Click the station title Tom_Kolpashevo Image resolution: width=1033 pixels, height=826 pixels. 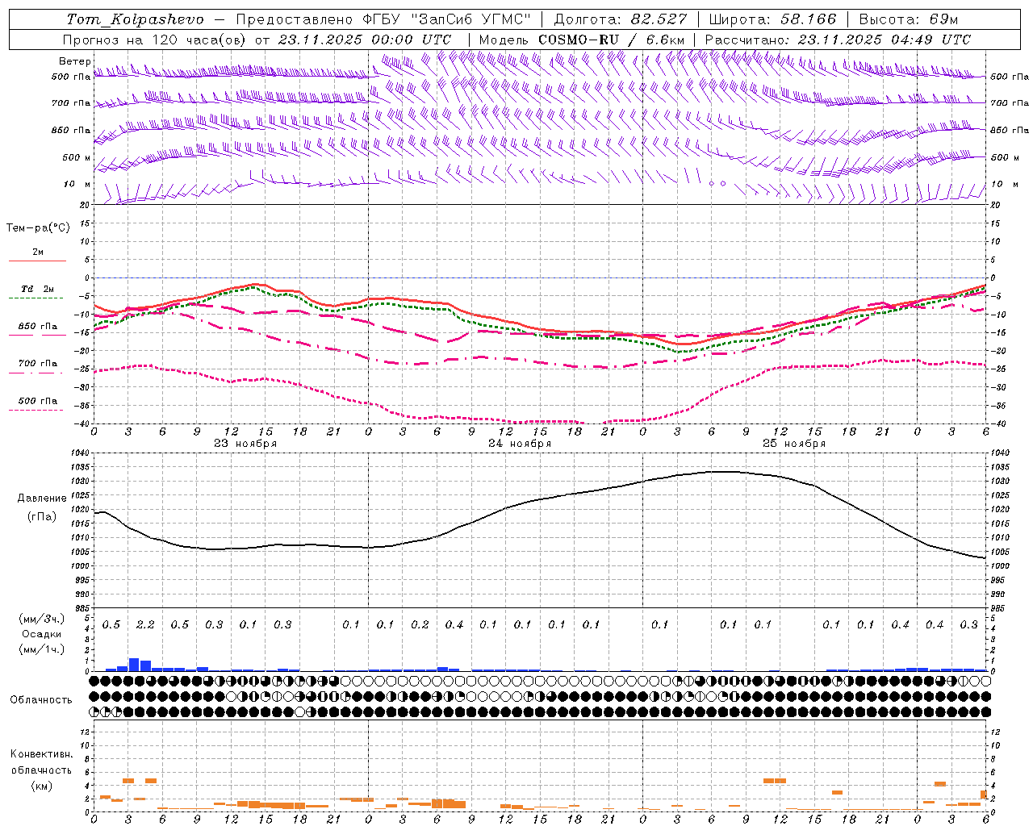click(135, 19)
